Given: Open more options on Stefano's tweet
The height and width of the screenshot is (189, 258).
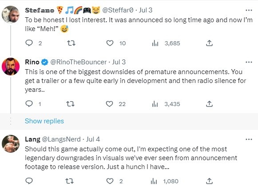Looking at the screenshot, I should (x=249, y=10).
